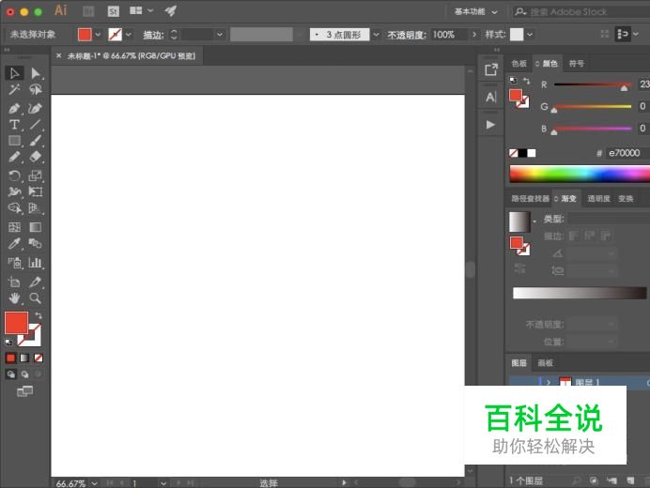Switch to the 色板 swatches tab
Screen dimensions: 650x488
point(518,64)
